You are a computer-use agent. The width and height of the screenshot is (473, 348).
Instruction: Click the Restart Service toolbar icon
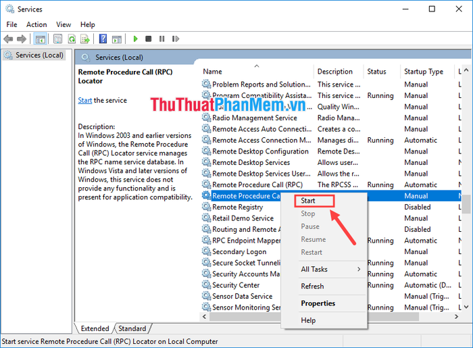[x=174, y=39]
